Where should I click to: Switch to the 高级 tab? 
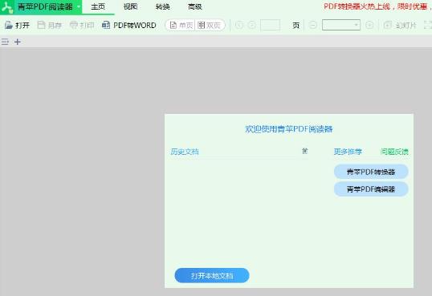(195, 6)
